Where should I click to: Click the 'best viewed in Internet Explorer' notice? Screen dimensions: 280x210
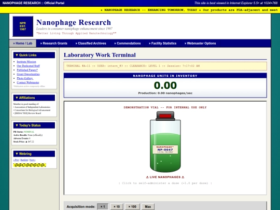[236, 3]
